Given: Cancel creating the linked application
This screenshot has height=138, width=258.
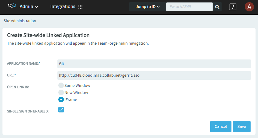Looking at the screenshot, I should pyautogui.click(x=221, y=127).
